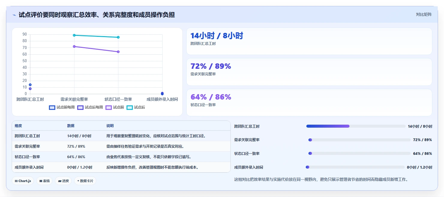The image size is (444, 197).
Task: Click the pulse icon beside the header title
Action: coord(14,15)
